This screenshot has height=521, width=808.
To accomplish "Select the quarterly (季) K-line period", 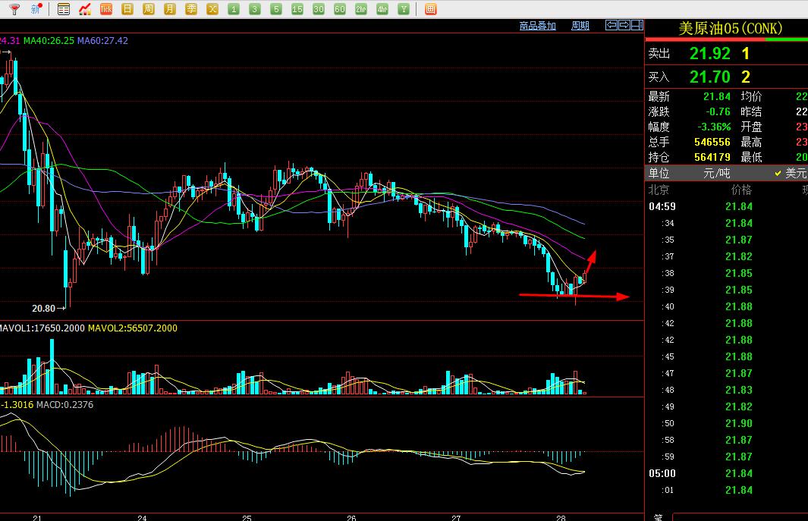I will tap(191, 9).
